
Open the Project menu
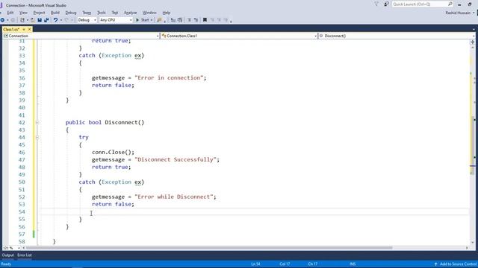point(39,13)
